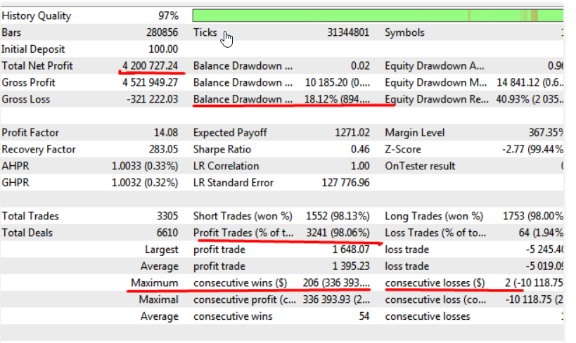The height and width of the screenshot is (343, 576).
Task: Select Short Trades value 1552 (98.13%)
Action: pyautogui.click(x=338, y=216)
